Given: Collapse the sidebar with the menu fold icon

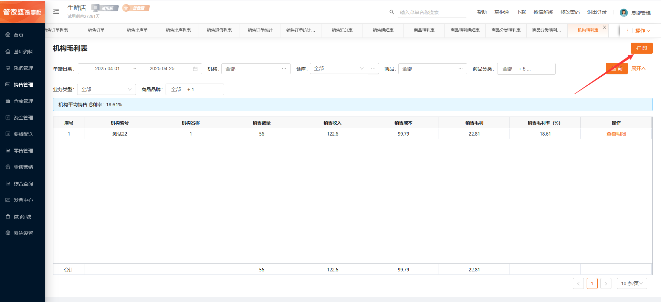Looking at the screenshot, I should point(56,12).
